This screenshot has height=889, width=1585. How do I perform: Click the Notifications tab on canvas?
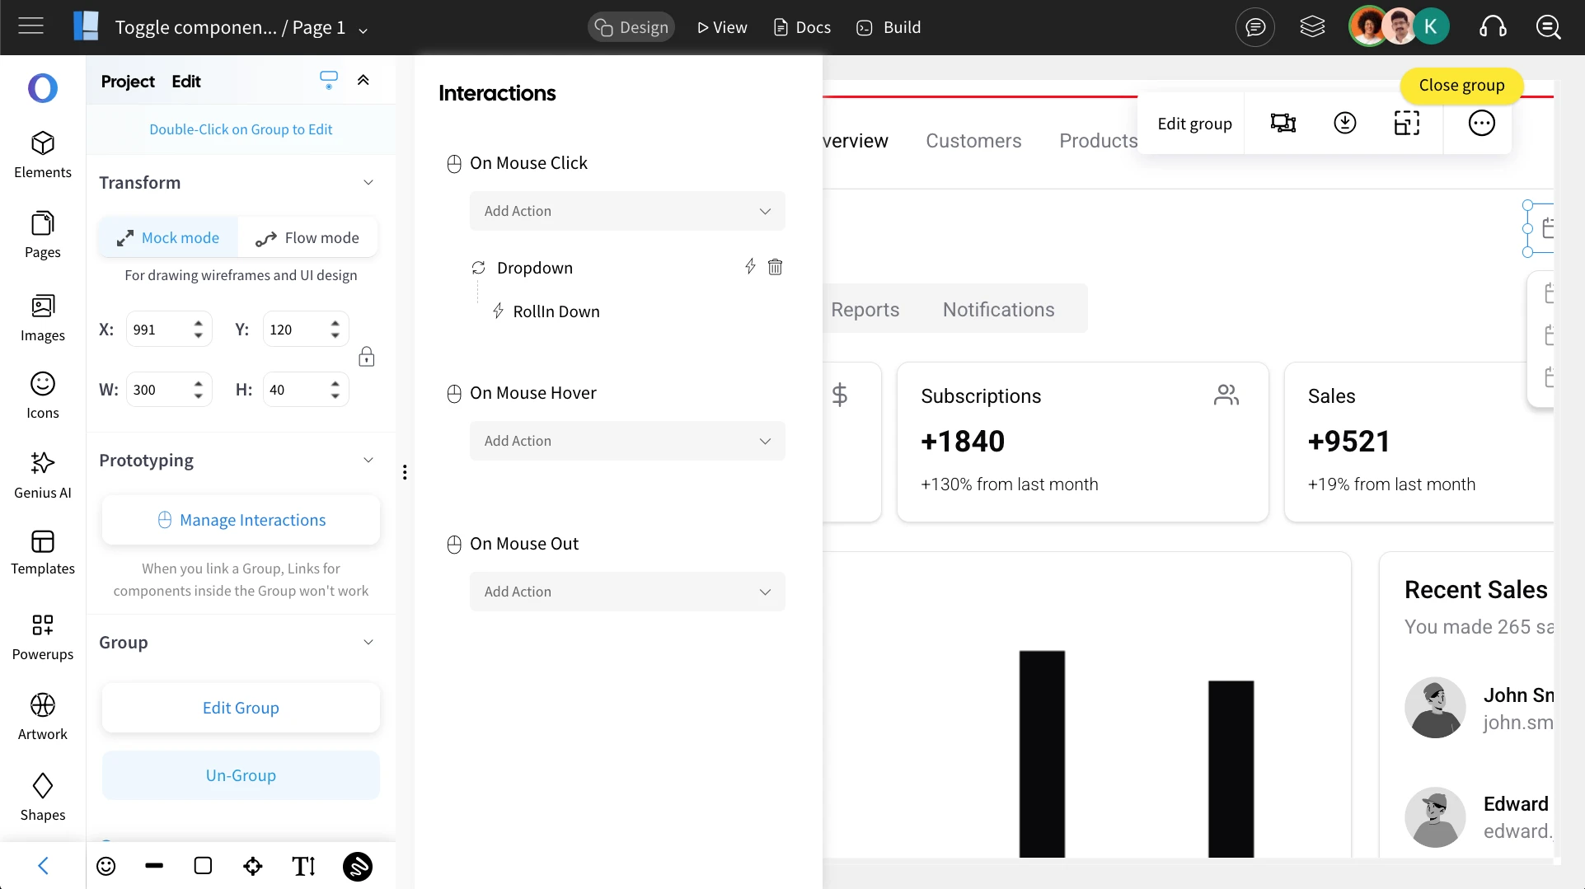(x=998, y=309)
